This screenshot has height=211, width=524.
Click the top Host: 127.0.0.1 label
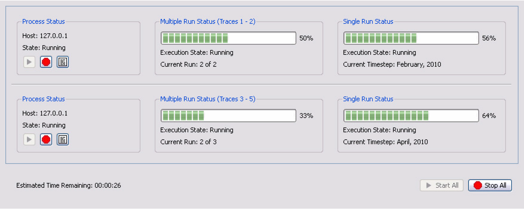[45, 36]
